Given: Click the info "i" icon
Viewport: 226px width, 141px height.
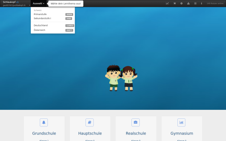Looking at the screenshot, I should [x=202, y=3].
